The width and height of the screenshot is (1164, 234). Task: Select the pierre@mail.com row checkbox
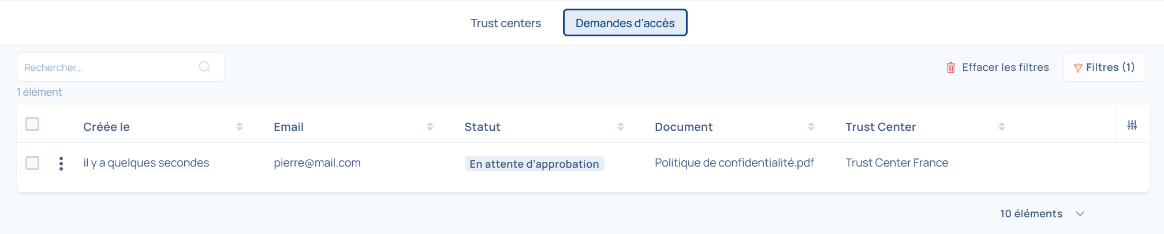[x=32, y=163]
